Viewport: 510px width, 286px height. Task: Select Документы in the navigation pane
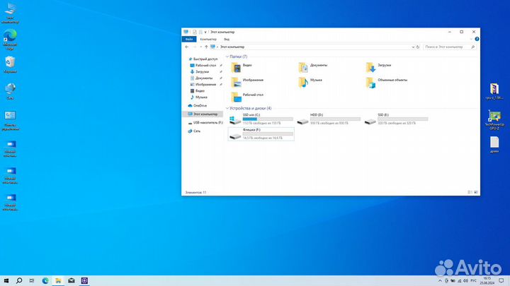[201, 78]
